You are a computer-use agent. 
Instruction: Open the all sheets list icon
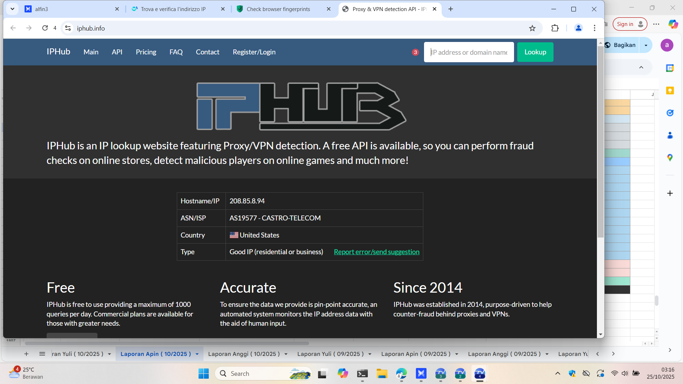(42, 354)
